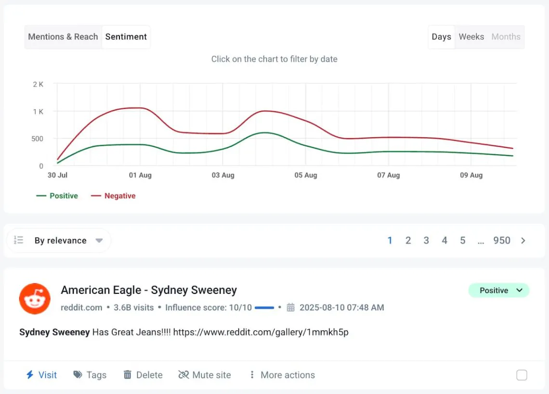Jump to page 950 via next arrow
The width and height of the screenshot is (549, 394).
point(523,240)
